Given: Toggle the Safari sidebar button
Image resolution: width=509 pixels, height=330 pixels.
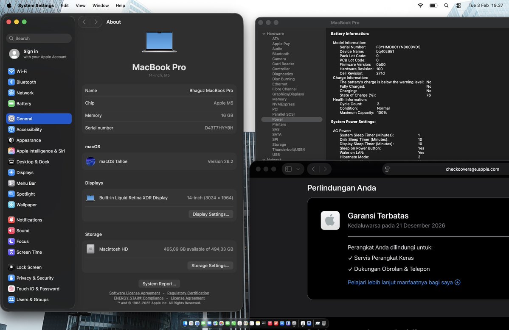Looking at the screenshot, I should [288, 169].
